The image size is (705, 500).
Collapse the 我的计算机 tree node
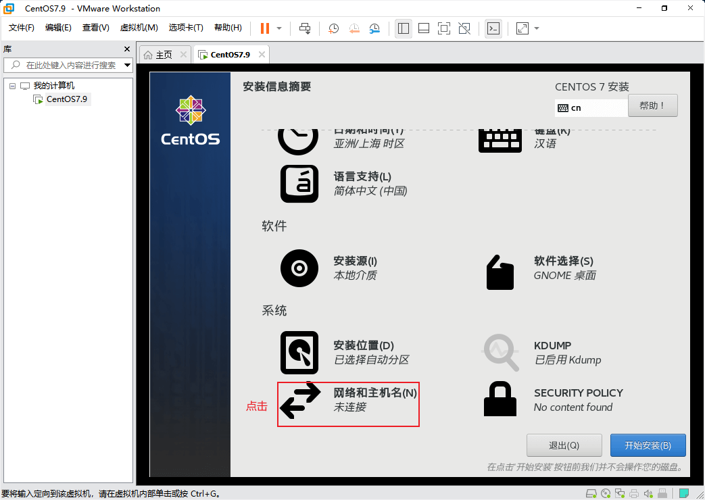pos(13,86)
